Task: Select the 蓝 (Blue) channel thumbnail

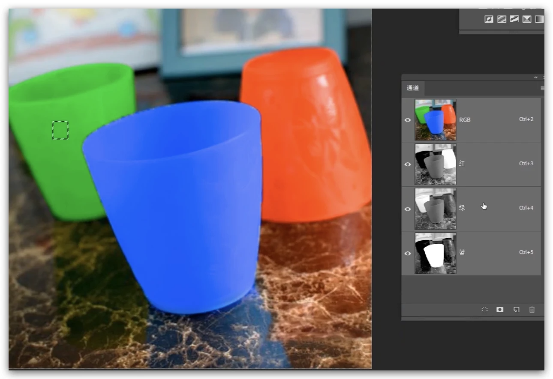Action: [435, 253]
